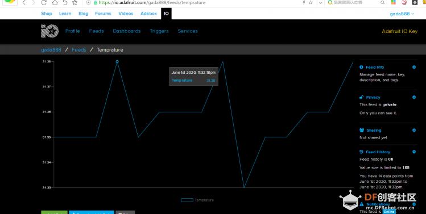Open the Dashboards menu item
The width and height of the screenshot is (426, 214).
coord(127,31)
